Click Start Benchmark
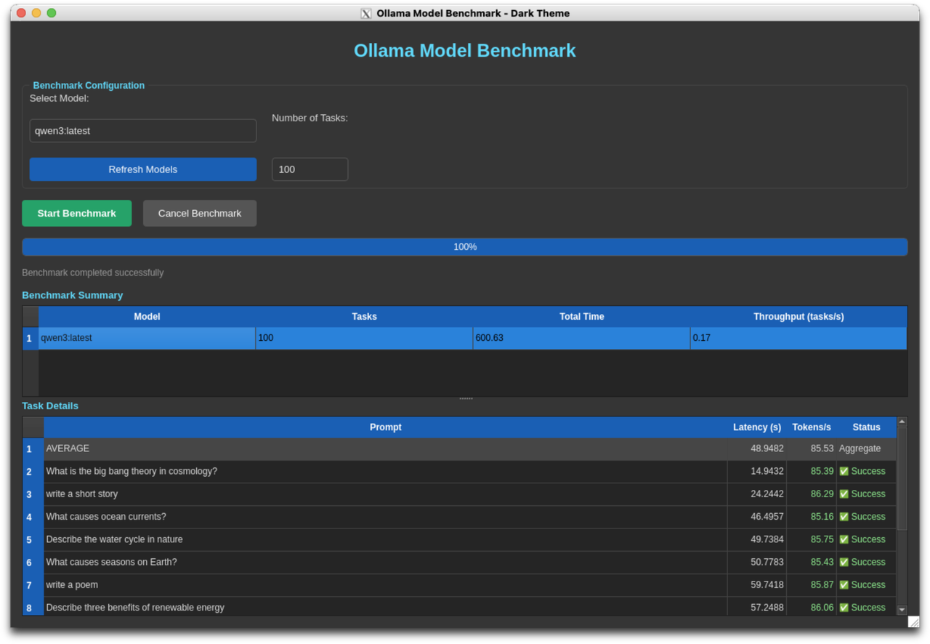This screenshot has width=930, height=644. coord(76,213)
